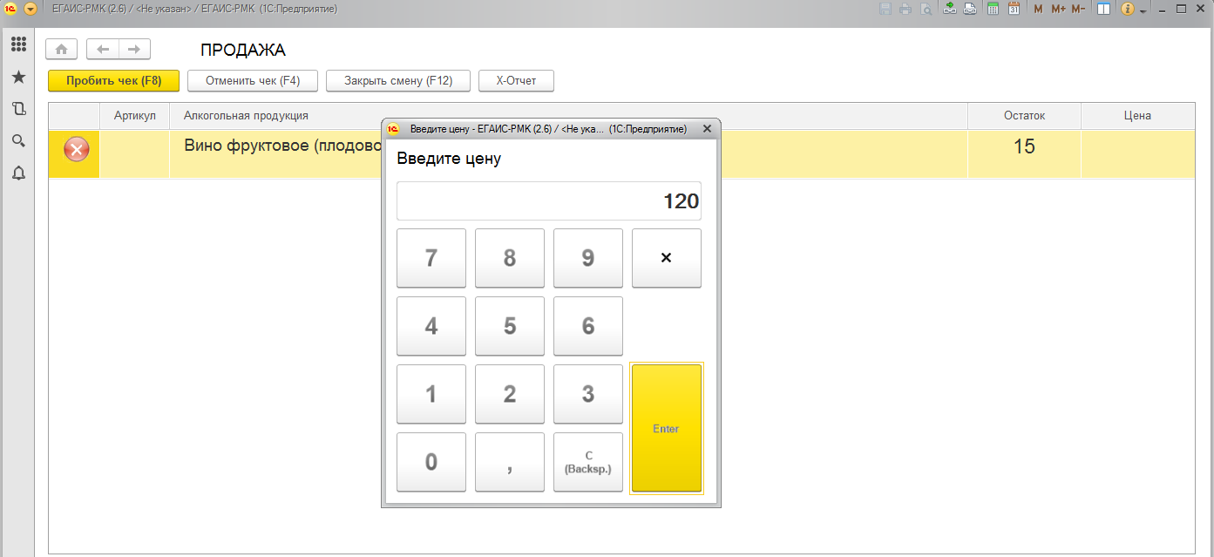
Task: Open the sections grid menu icon
Action: (x=18, y=44)
